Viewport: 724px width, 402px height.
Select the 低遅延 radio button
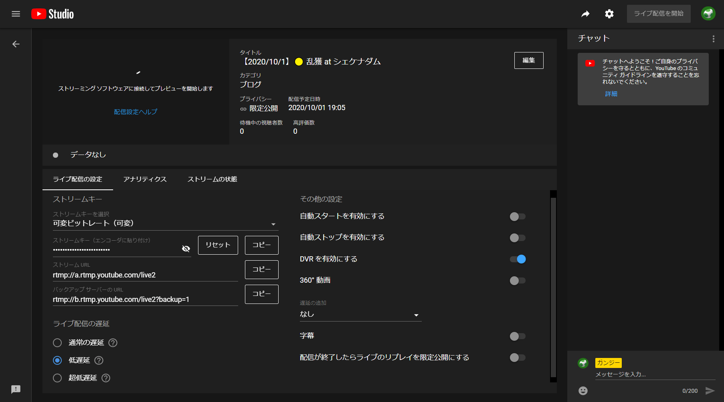pyautogui.click(x=57, y=360)
